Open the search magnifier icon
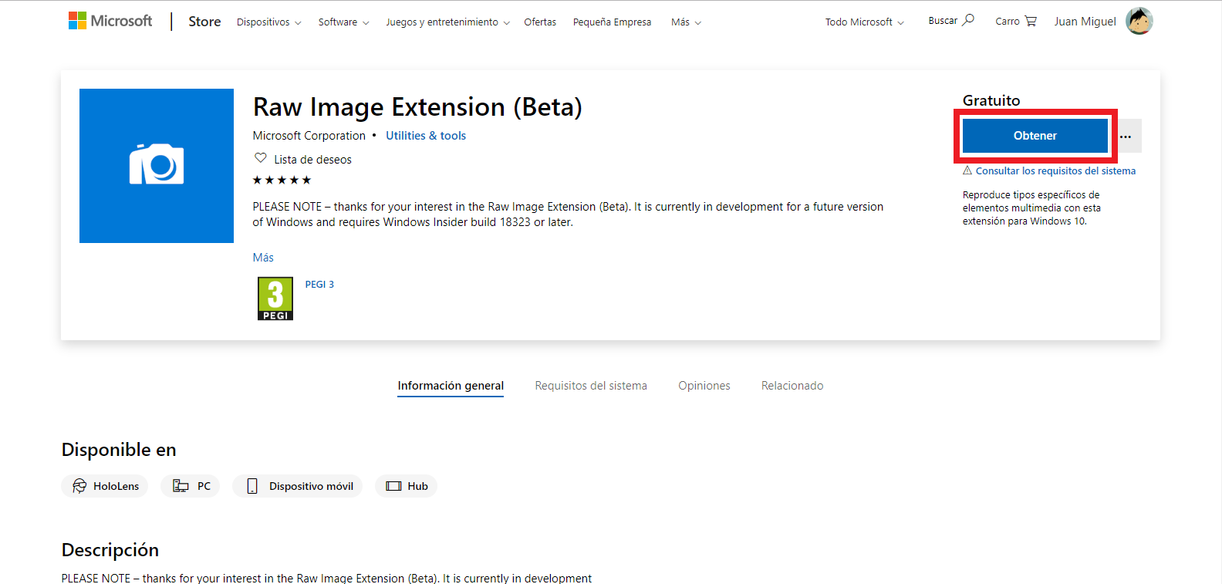This screenshot has height=584, width=1222. point(968,20)
